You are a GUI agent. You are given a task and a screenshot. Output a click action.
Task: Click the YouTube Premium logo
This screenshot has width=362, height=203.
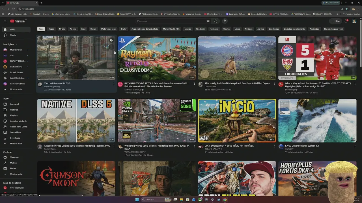(x=18, y=21)
